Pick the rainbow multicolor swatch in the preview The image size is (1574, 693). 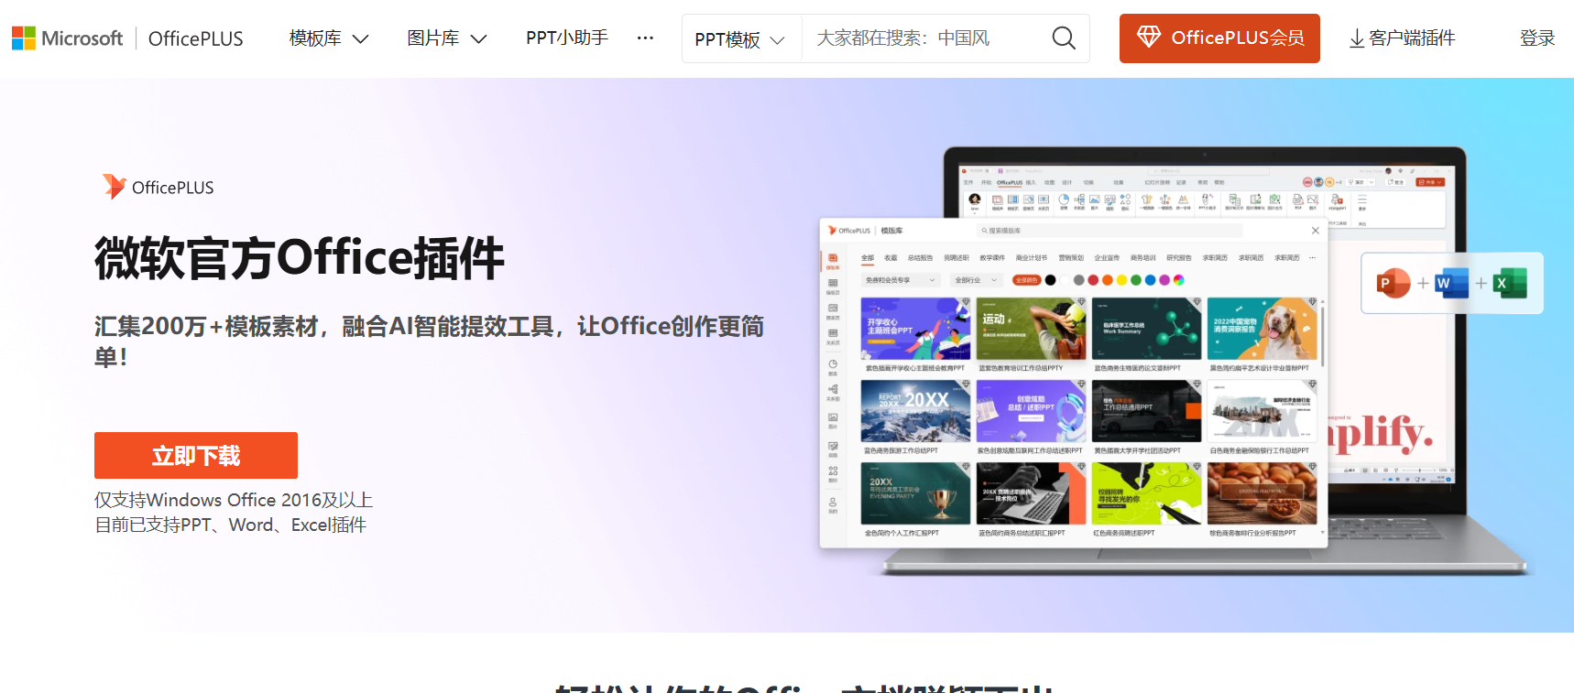point(1179,280)
